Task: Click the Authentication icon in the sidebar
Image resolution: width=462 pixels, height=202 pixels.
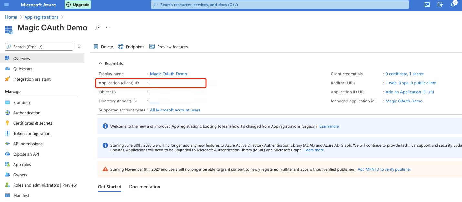Action: (x=7, y=113)
